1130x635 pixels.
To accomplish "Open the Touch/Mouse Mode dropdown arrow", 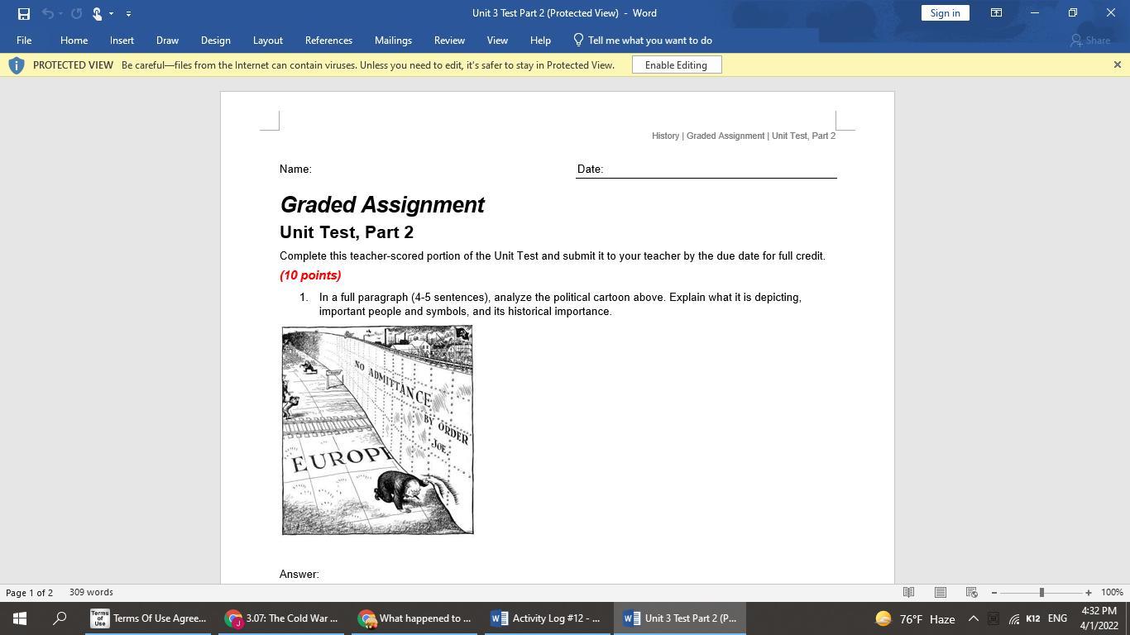I will tap(111, 13).
